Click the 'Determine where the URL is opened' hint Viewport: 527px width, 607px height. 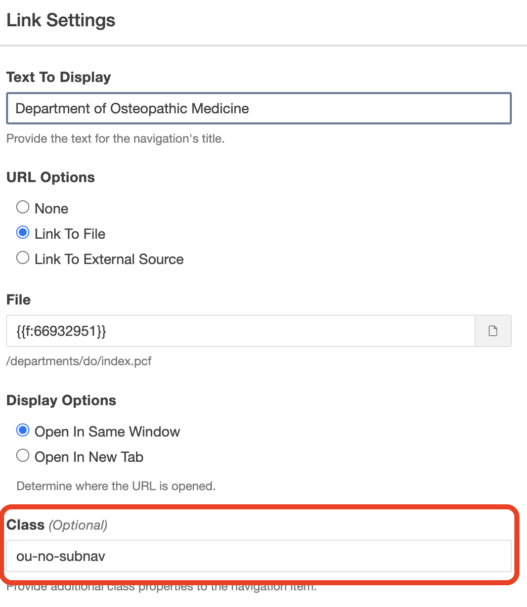(116, 487)
